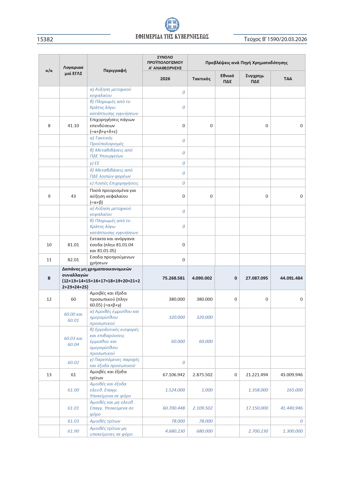Click the γ) ΕΕ description cell
Screen dimensions: 344x487
[x=95, y=163]
